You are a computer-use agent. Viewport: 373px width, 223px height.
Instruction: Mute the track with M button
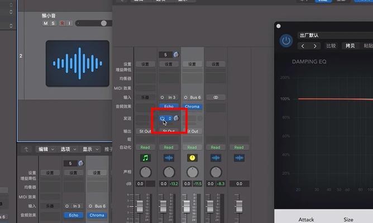46,23
